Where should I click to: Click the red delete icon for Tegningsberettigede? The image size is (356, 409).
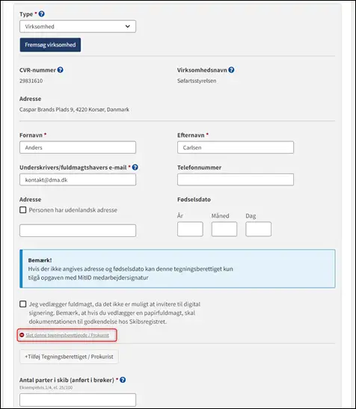point(22,335)
